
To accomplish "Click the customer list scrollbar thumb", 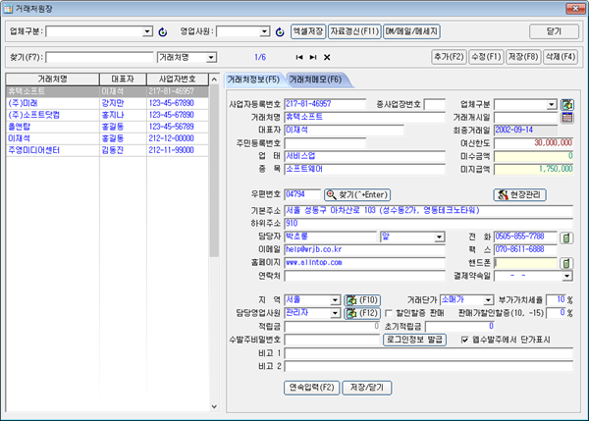I will (x=214, y=171).
